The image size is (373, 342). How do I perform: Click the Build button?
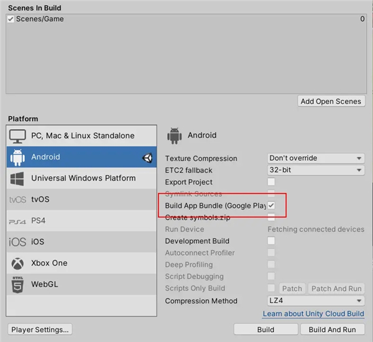click(265, 330)
